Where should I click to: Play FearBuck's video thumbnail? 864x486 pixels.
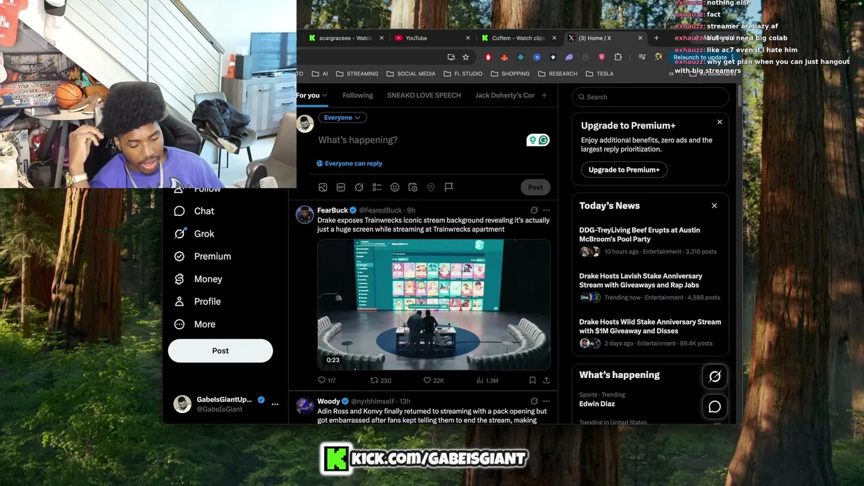[x=434, y=304]
